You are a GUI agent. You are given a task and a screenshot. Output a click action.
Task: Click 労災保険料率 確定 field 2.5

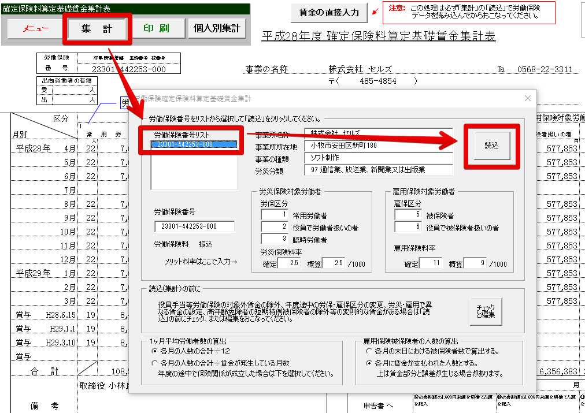coord(289,263)
